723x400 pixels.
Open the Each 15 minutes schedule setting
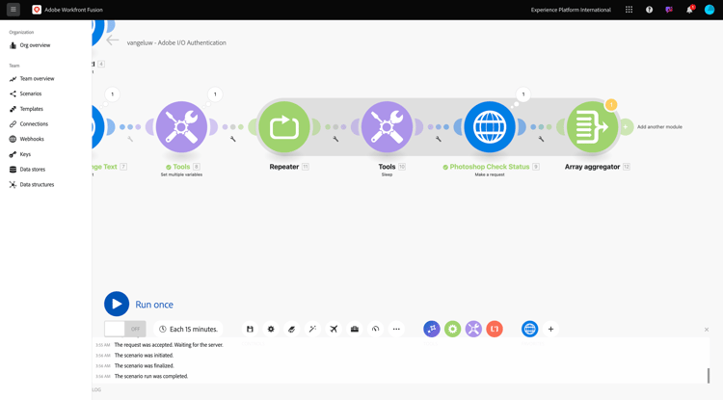188,329
